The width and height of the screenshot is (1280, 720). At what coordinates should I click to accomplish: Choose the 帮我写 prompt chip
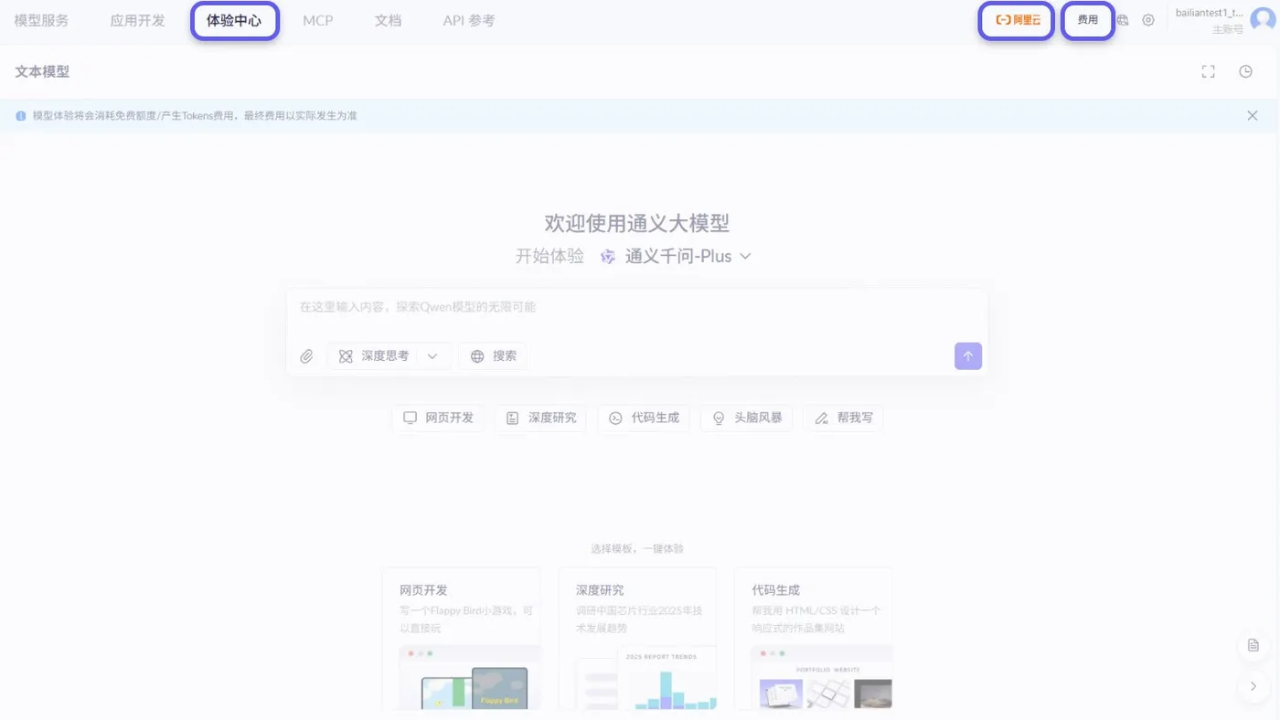click(x=843, y=418)
